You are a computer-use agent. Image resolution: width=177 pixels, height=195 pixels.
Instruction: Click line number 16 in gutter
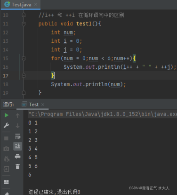click(6, 67)
